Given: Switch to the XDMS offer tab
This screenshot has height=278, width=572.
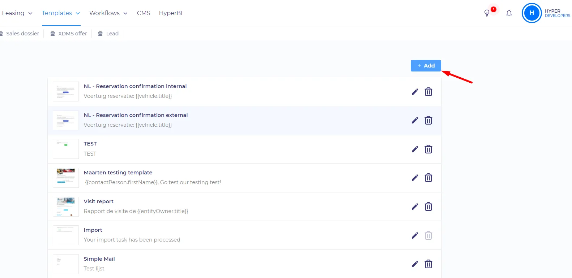Looking at the screenshot, I should [x=69, y=34].
